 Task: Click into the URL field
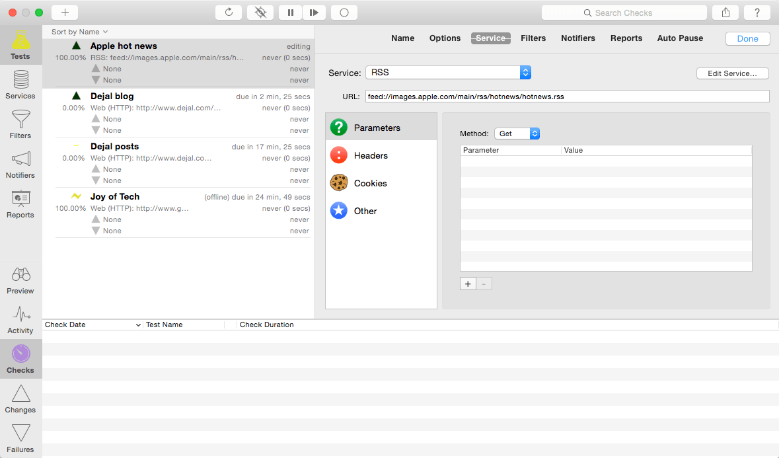(568, 96)
